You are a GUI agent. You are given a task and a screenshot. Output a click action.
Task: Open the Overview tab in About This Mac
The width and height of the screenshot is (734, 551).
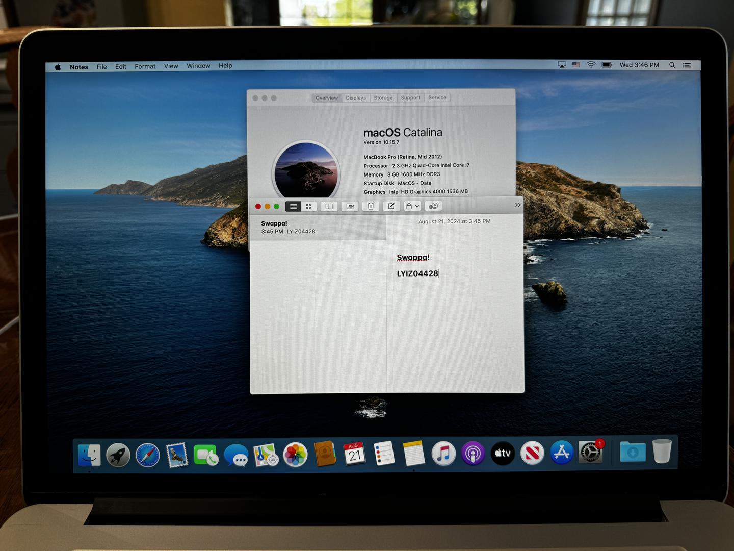click(327, 98)
